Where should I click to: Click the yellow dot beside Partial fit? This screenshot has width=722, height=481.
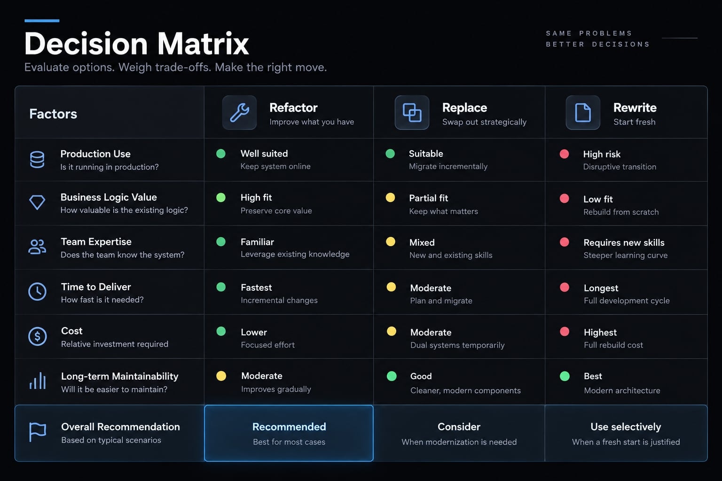click(x=390, y=197)
